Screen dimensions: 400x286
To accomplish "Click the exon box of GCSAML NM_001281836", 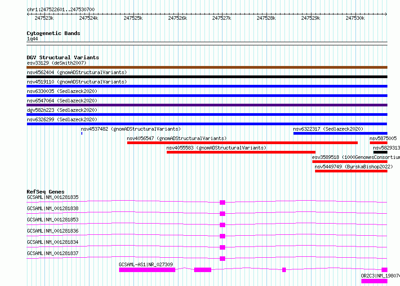I will [x=222, y=236].
